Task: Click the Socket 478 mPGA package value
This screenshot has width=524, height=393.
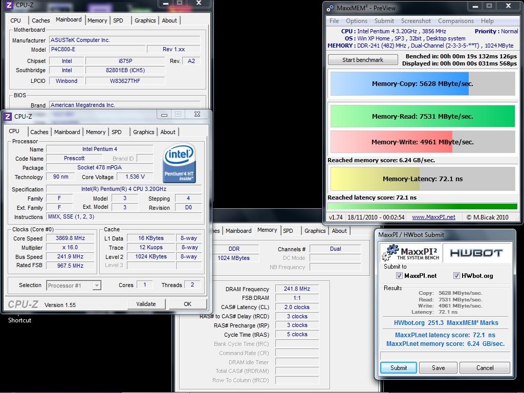Action: coord(100,167)
